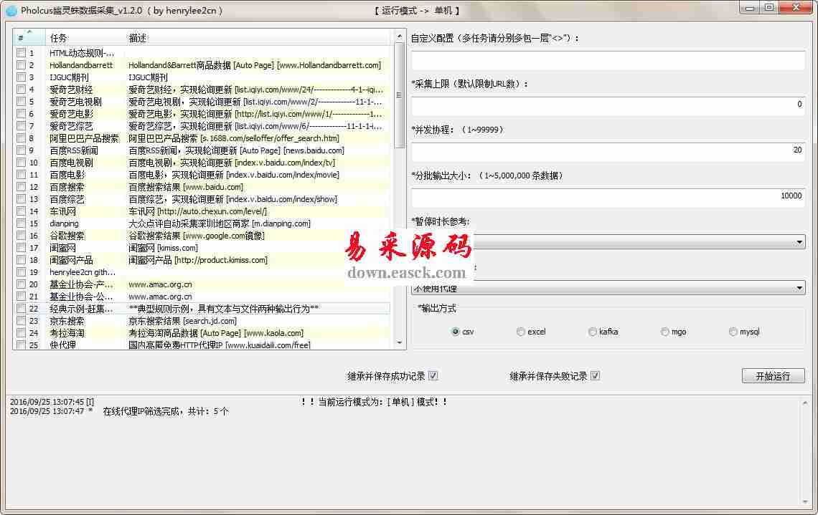Click the task list scroll up arrow

400,36
